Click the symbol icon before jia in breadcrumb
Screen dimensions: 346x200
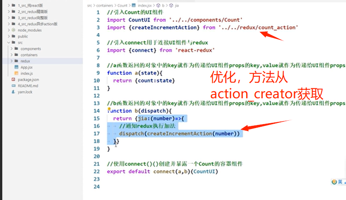[171, 5]
